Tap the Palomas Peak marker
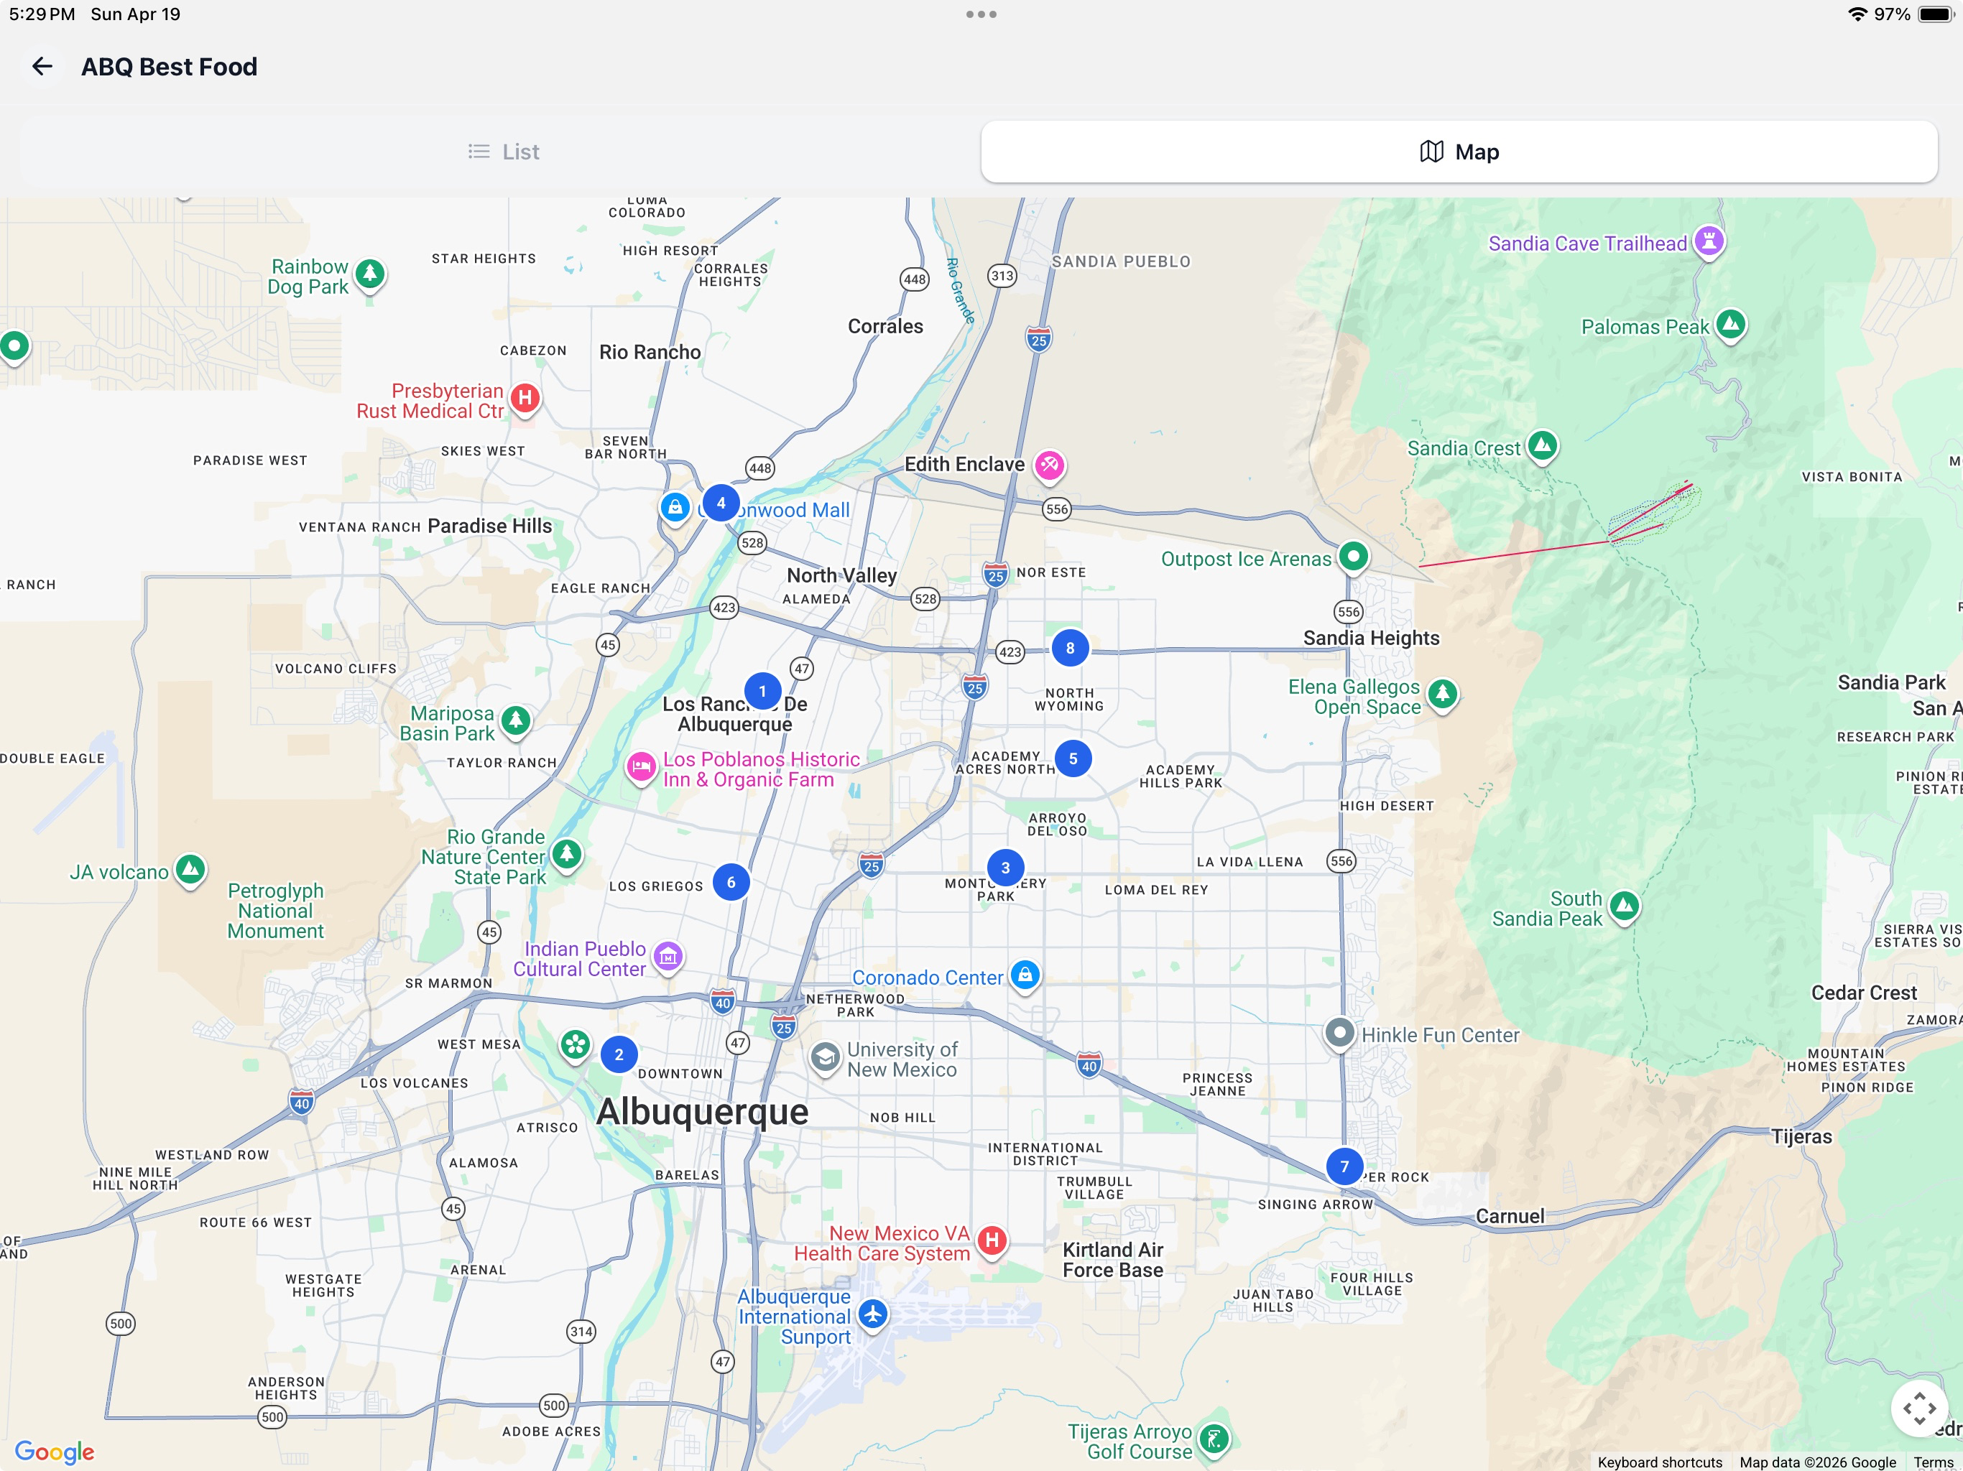The image size is (1963, 1471). pos(1730,325)
